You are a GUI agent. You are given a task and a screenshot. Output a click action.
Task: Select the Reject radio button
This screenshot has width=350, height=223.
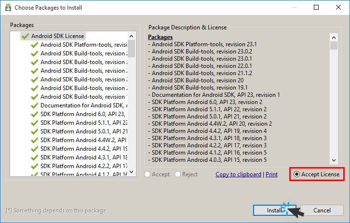coord(178,174)
